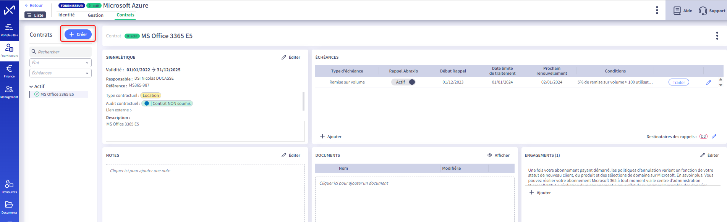727x222 pixels.
Task: Click the Prochain renouvellement column header
Action: coord(552,71)
